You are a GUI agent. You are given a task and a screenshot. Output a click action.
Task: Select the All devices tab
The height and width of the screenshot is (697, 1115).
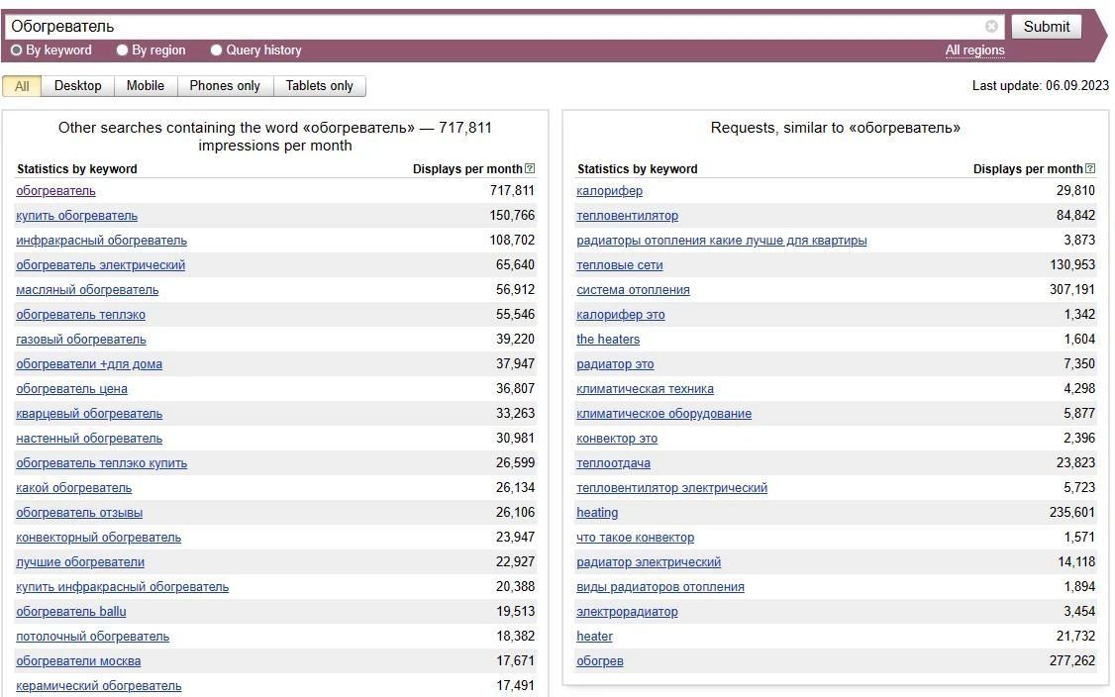pos(22,86)
